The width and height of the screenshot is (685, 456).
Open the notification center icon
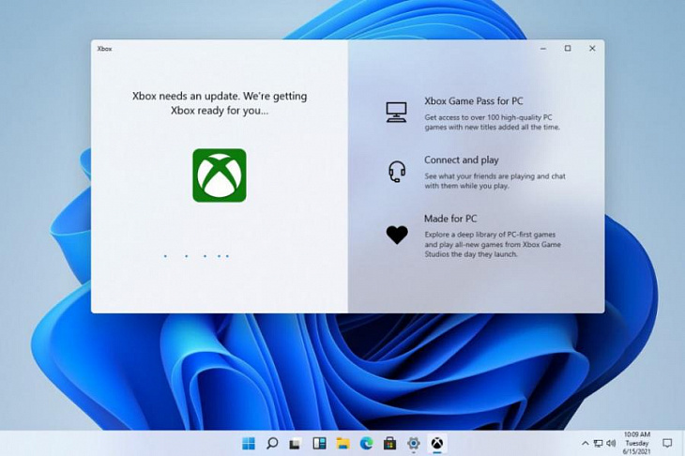pos(667,443)
